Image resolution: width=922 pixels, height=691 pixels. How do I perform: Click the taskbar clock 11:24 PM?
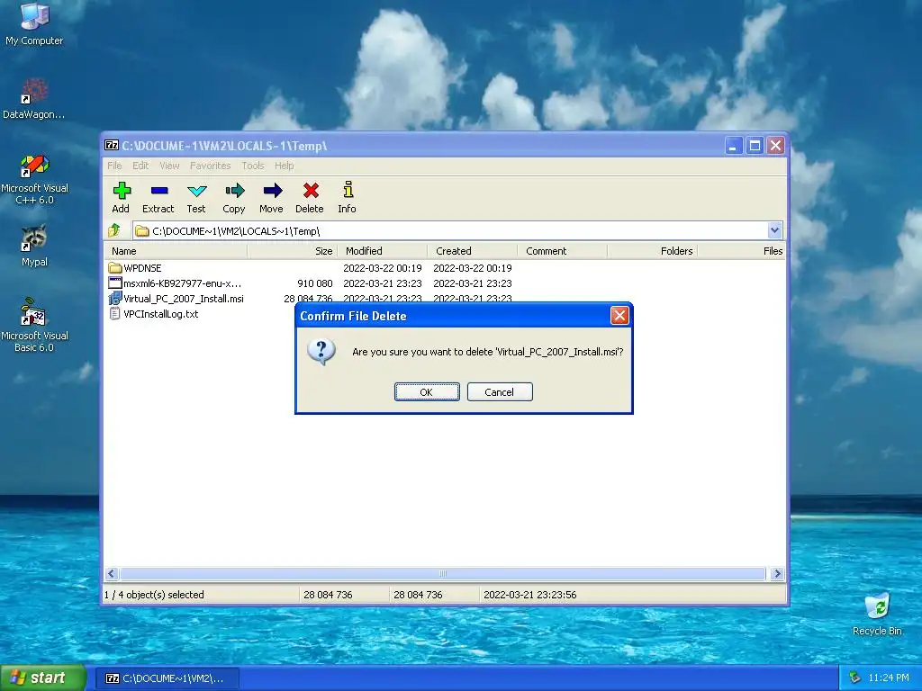point(889,678)
